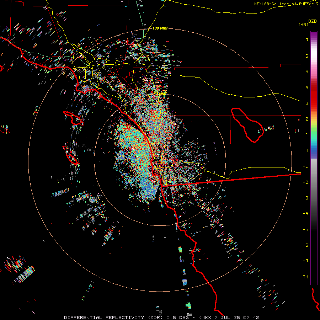The image size is (320, 320).
Task: Click the -3 tick label on scale
Action: tap(305, 198)
